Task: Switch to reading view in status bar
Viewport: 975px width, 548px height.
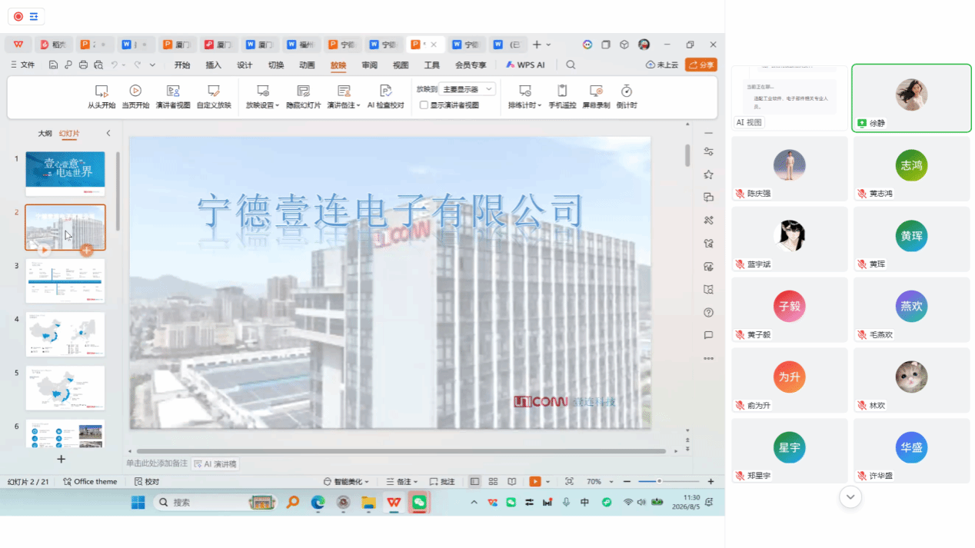Action: point(512,482)
